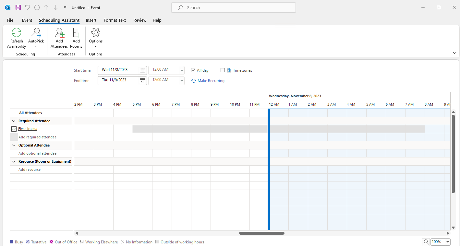460x246 pixels.
Task: Collapse the Resource group
Action: click(x=14, y=161)
